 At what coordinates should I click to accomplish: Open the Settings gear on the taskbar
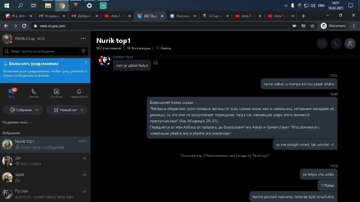pyautogui.click(x=89, y=6)
